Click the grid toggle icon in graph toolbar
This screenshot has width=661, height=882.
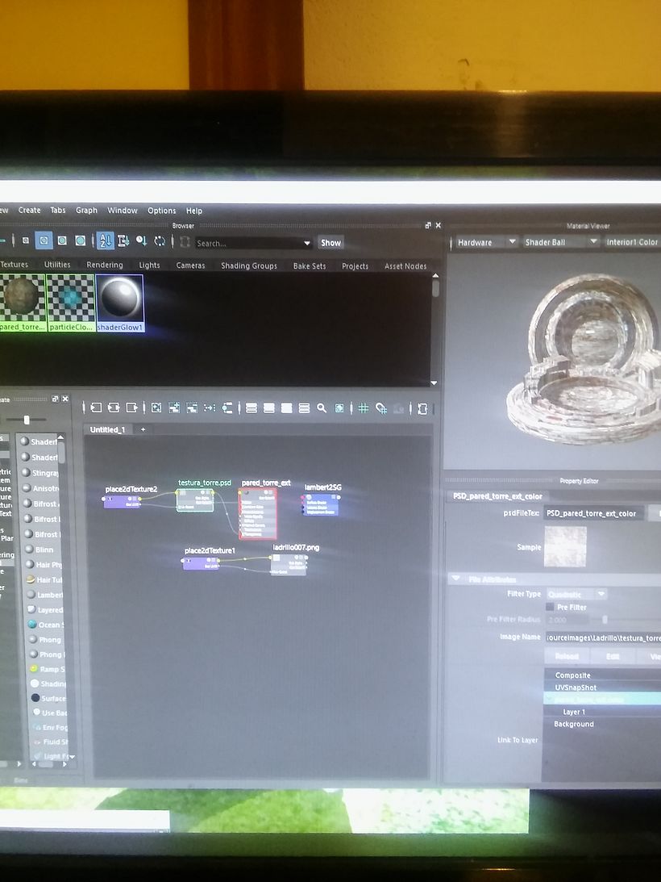pos(364,408)
